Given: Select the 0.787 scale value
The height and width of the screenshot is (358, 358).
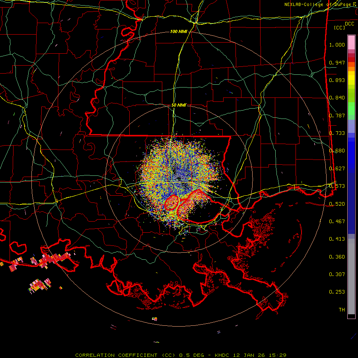Looking at the screenshot, I should [x=337, y=115].
